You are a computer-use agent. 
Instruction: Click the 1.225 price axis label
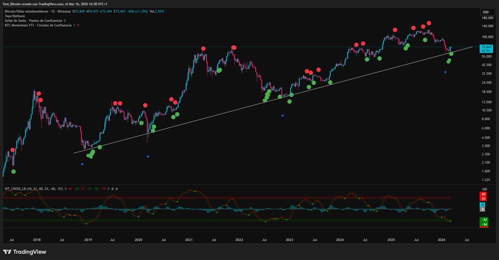(485, 180)
